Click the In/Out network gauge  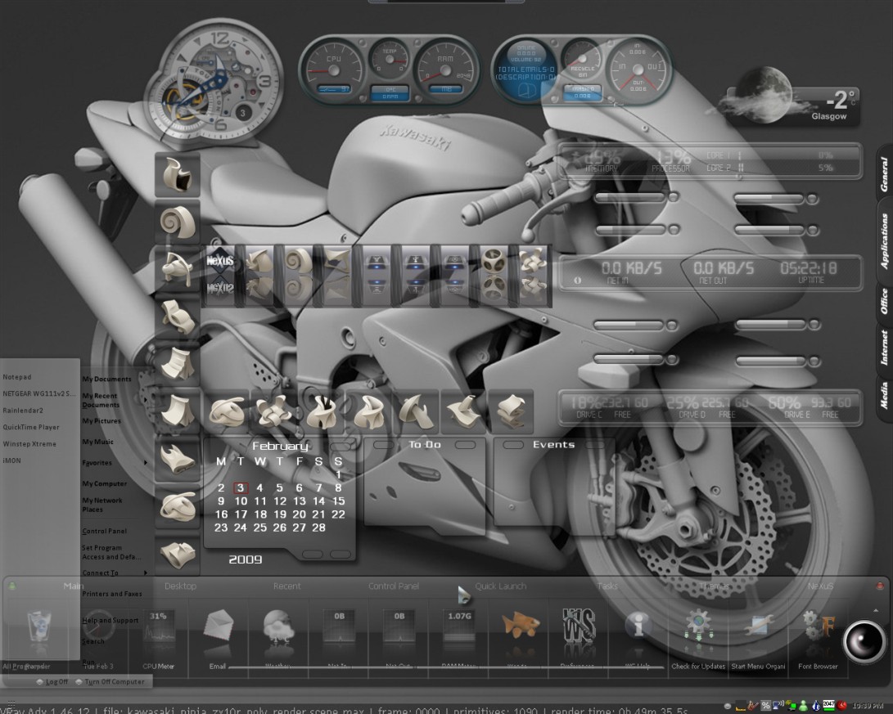point(638,71)
